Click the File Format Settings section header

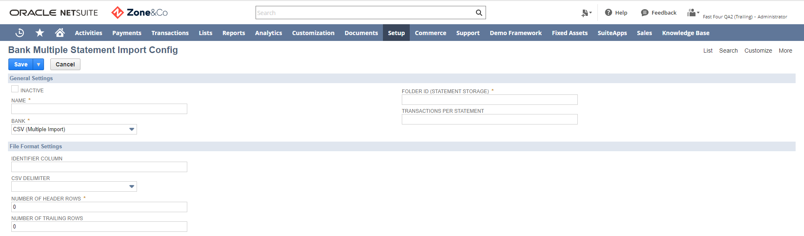click(402, 146)
